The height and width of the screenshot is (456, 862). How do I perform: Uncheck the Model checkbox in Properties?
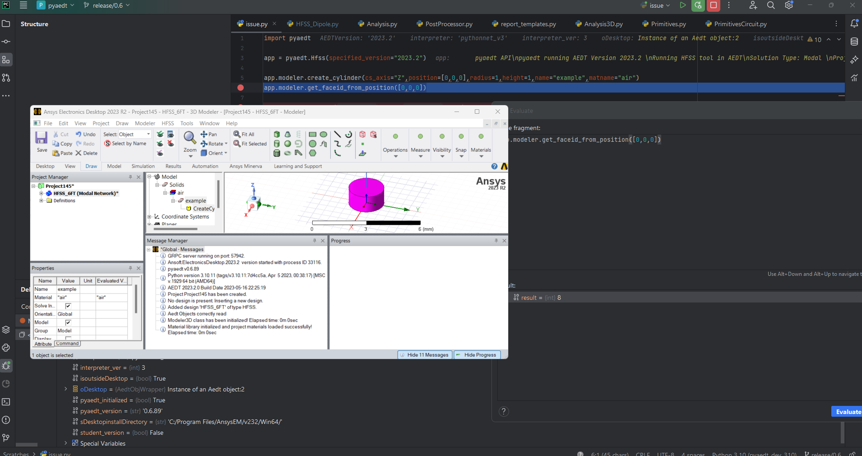(x=68, y=322)
